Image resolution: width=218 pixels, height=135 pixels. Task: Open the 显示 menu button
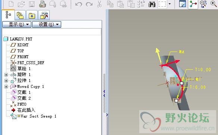coord(17,24)
